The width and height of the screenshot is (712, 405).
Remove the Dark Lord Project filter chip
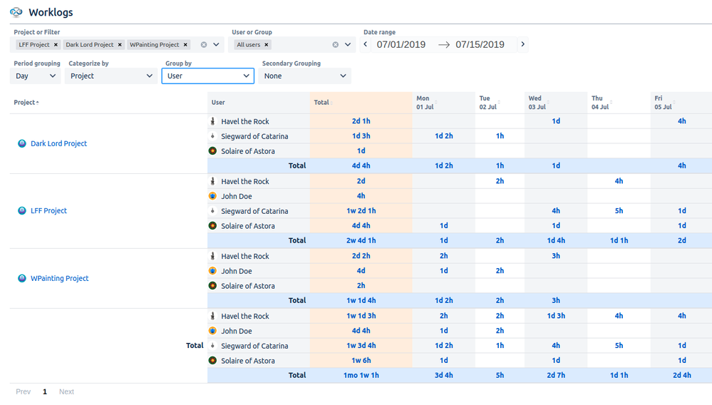tap(120, 45)
